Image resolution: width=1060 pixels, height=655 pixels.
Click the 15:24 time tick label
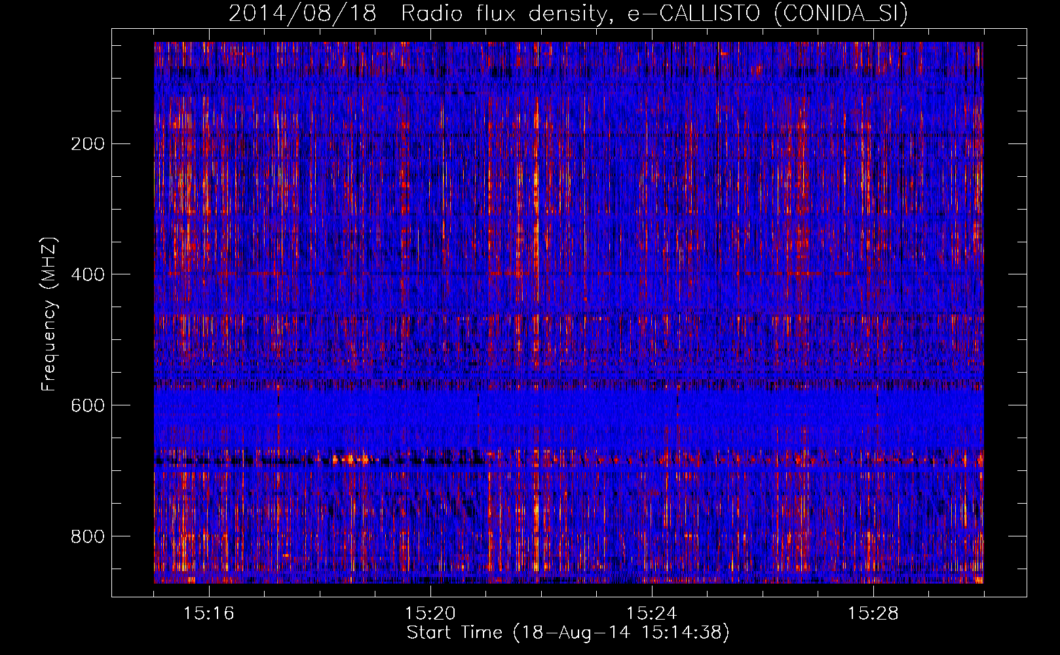(x=652, y=614)
